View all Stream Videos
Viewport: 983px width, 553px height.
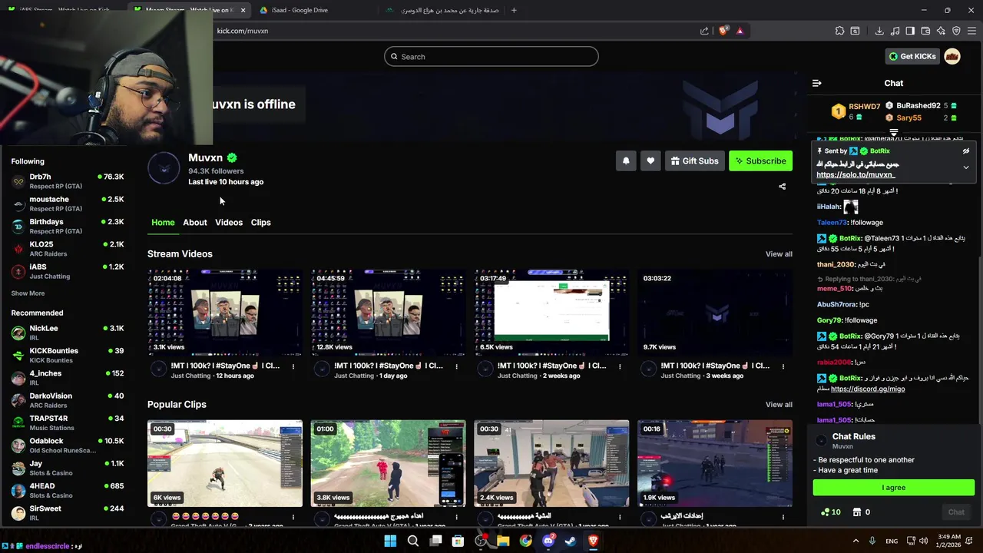point(779,254)
